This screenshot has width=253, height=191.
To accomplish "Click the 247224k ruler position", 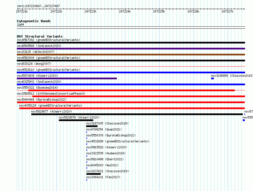I will click(125, 11).
